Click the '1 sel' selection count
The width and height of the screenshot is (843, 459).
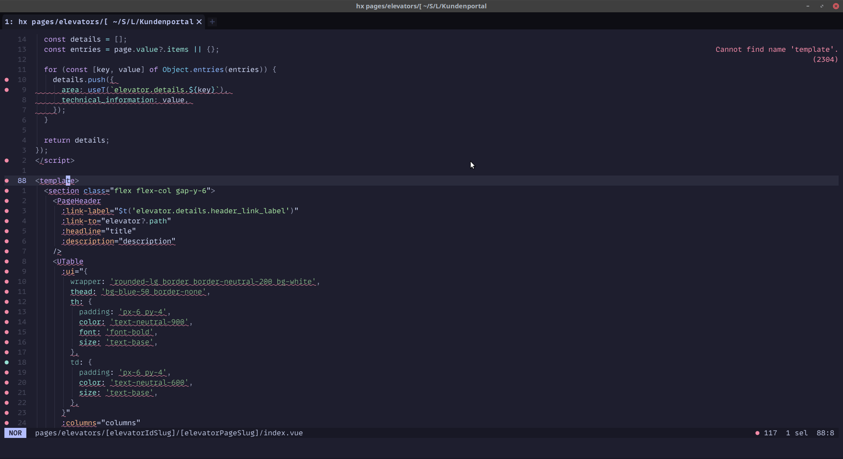(797, 433)
